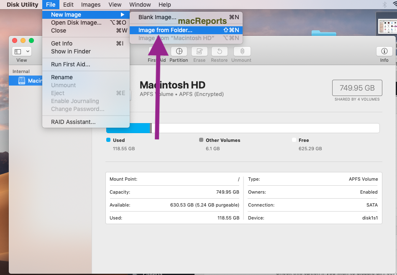Click the sidebar View toggle icon
The image size is (397, 275).
[18, 51]
